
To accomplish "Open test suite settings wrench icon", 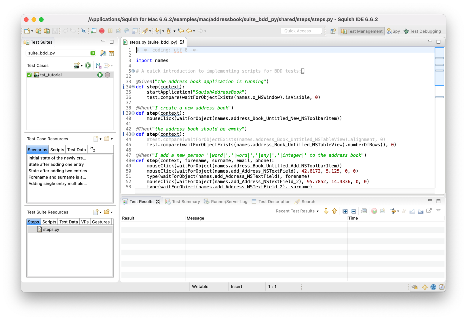I will [103, 53].
